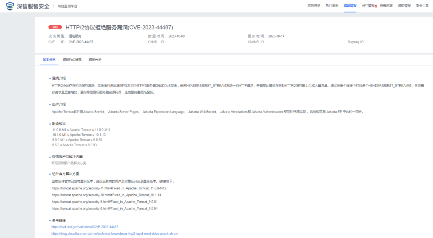The width and height of the screenshot is (433, 238).
Task: Click the CNVD ID label
Action: tap(157, 42)
